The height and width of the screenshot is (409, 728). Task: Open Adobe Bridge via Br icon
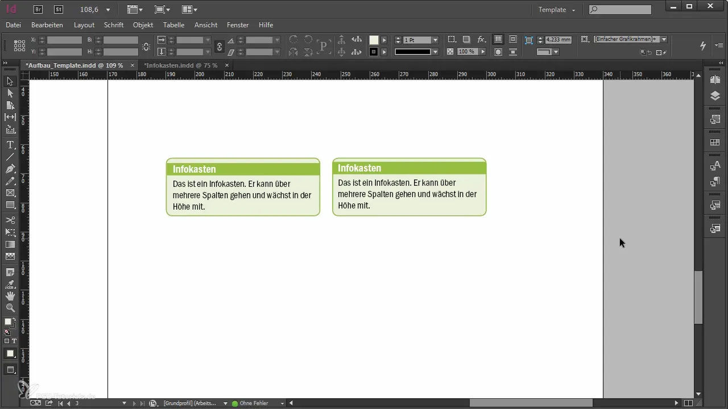[38, 9]
